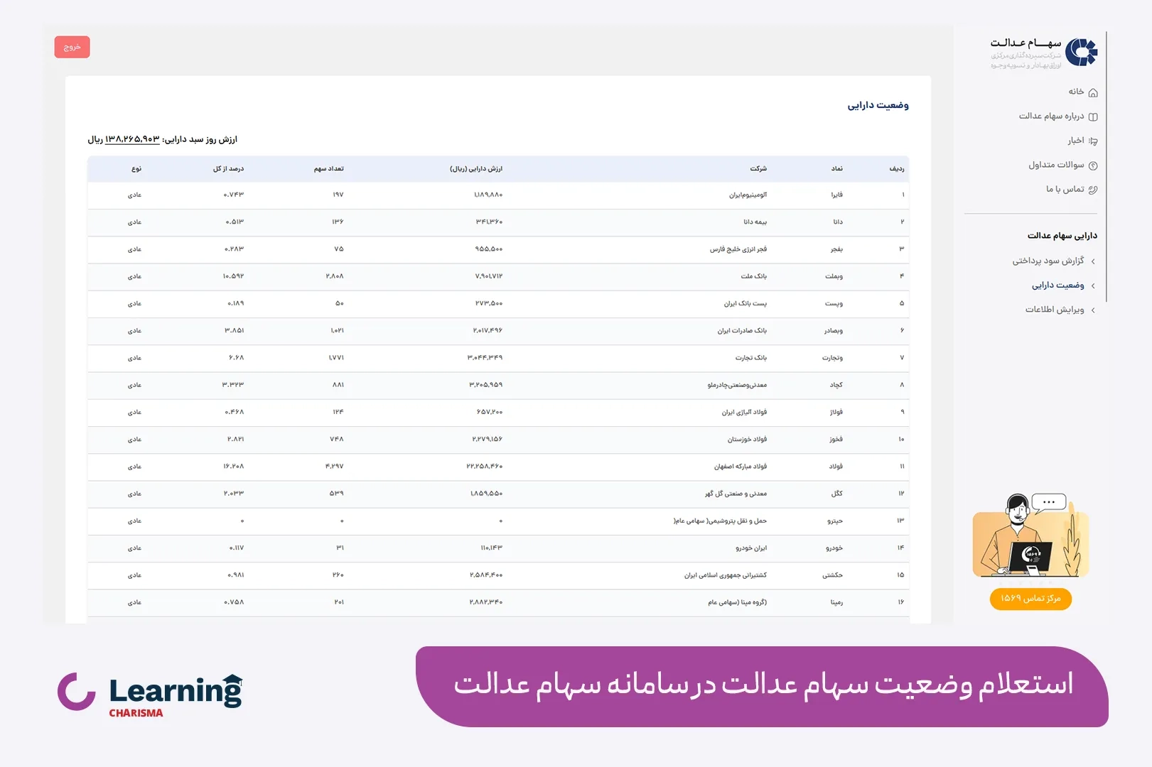Click the نوع column header
Image resolution: width=1152 pixels, height=767 pixels.
[x=136, y=169]
